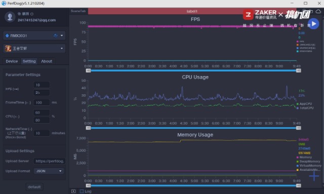Click the left handle of the FPS range slider

pyautogui.click(x=88, y=71)
